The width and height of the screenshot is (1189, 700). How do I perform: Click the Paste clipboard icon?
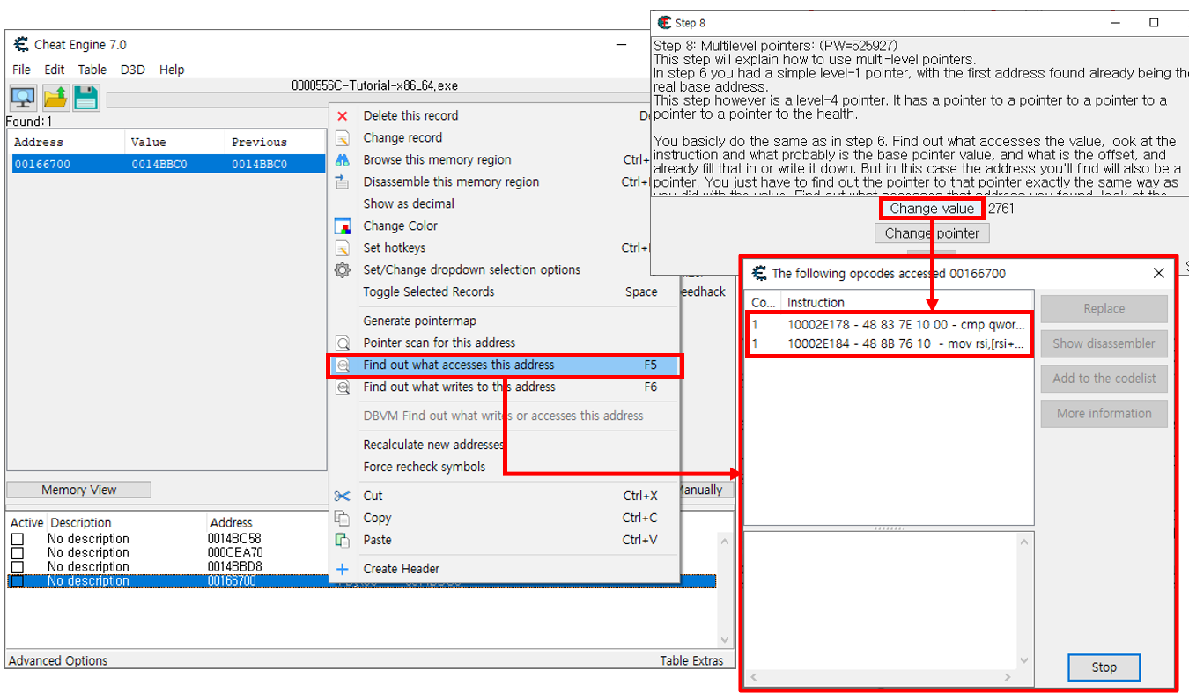click(x=343, y=540)
